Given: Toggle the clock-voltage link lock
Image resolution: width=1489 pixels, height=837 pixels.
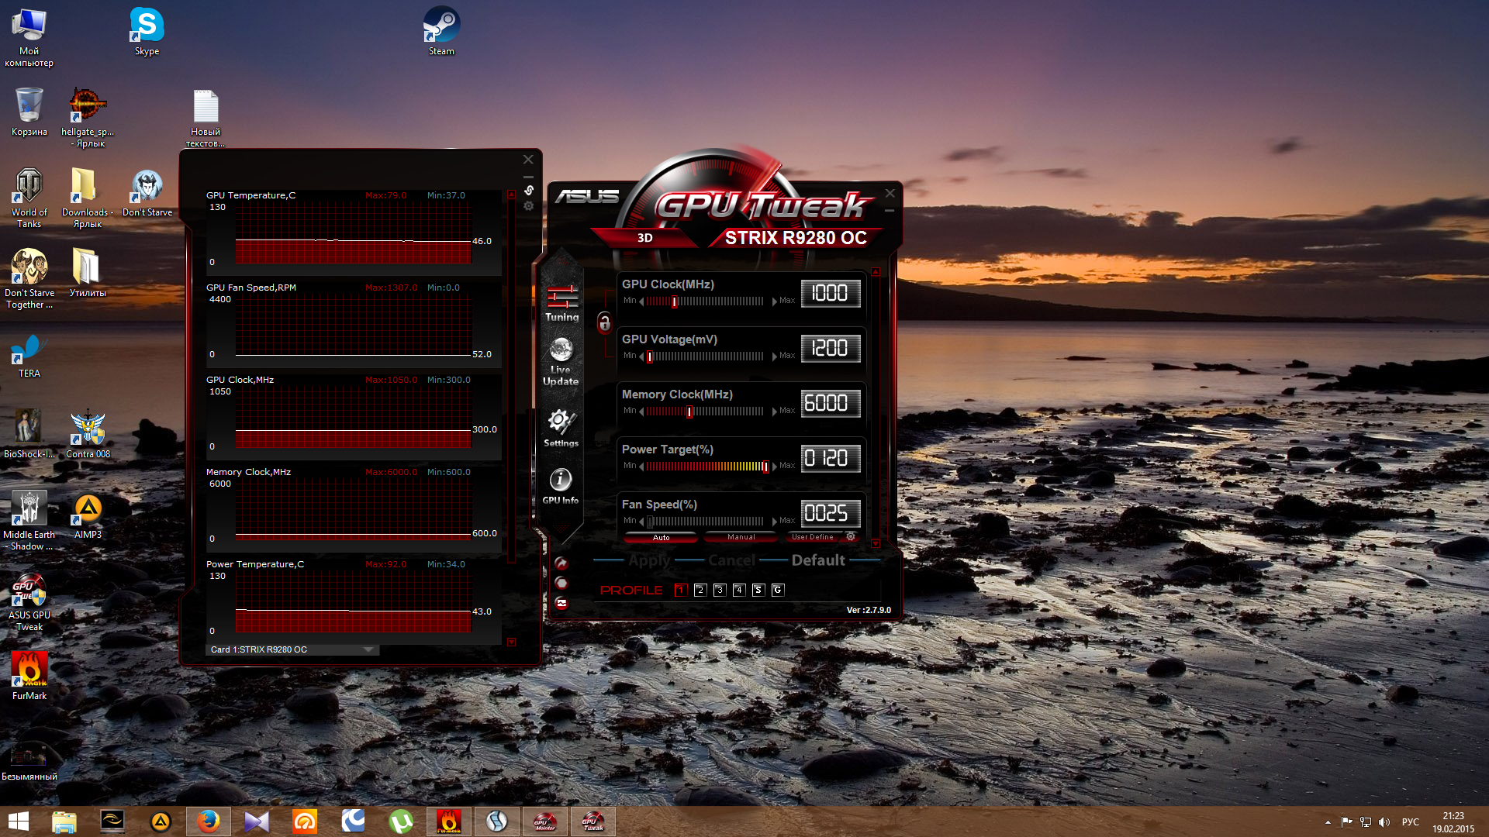Looking at the screenshot, I should [x=605, y=322].
